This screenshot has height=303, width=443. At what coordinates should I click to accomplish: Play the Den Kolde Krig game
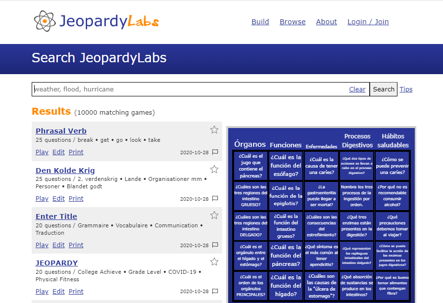[x=42, y=199]
